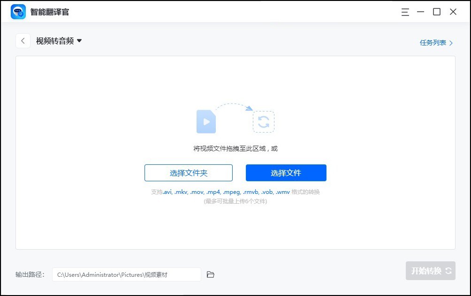
Task: Click the supported formats hint text
Action: coord(235,192)
